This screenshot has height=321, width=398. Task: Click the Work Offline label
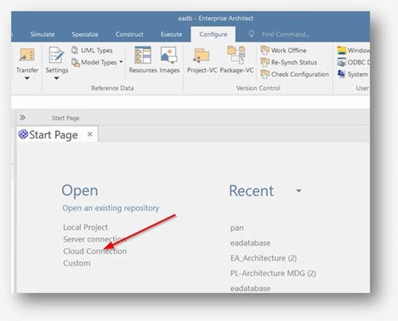point(289,50)
